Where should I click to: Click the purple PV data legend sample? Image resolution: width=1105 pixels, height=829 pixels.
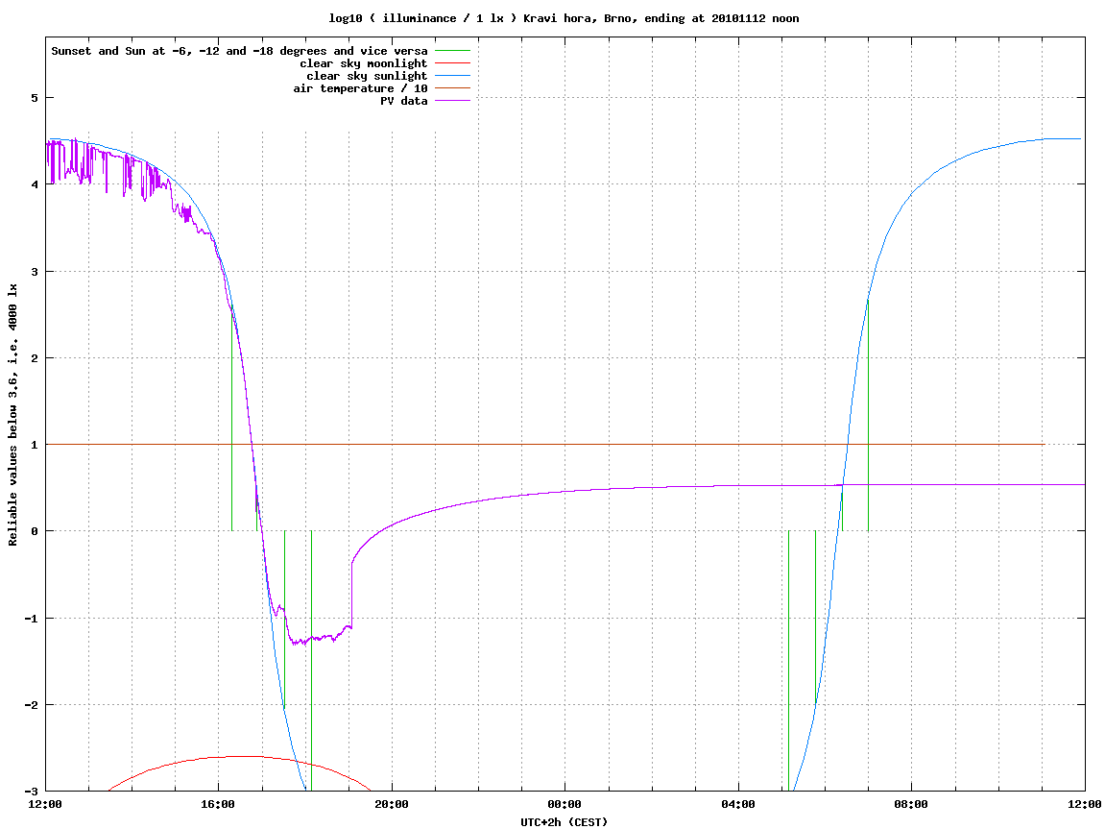click(452, 101)
